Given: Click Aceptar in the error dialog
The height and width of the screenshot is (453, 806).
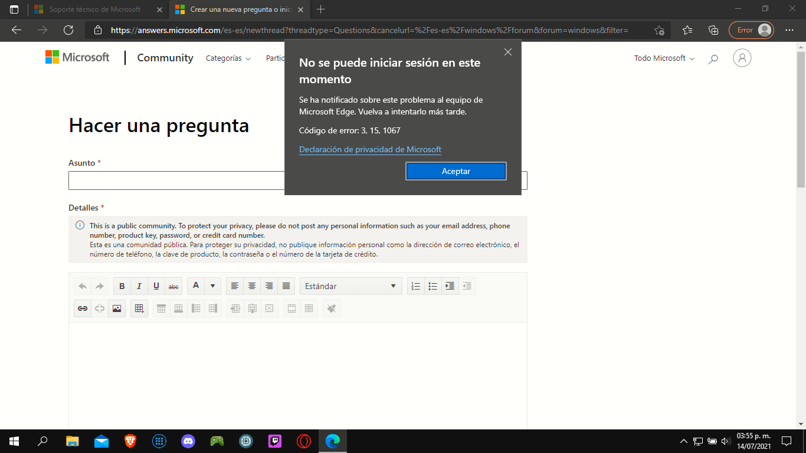Looking at the screenshot, I should [x=456, y=171].
